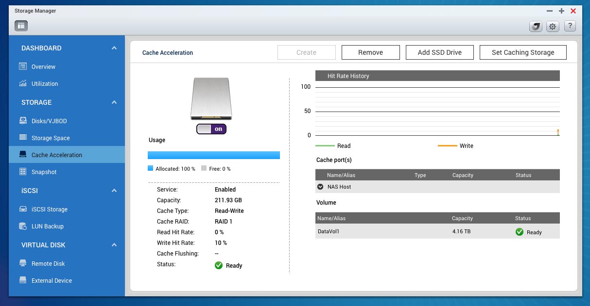The width and height of the screenshot is (590, 306).
Task: Click Set Caching Storage button
Action: click(523, 52)
